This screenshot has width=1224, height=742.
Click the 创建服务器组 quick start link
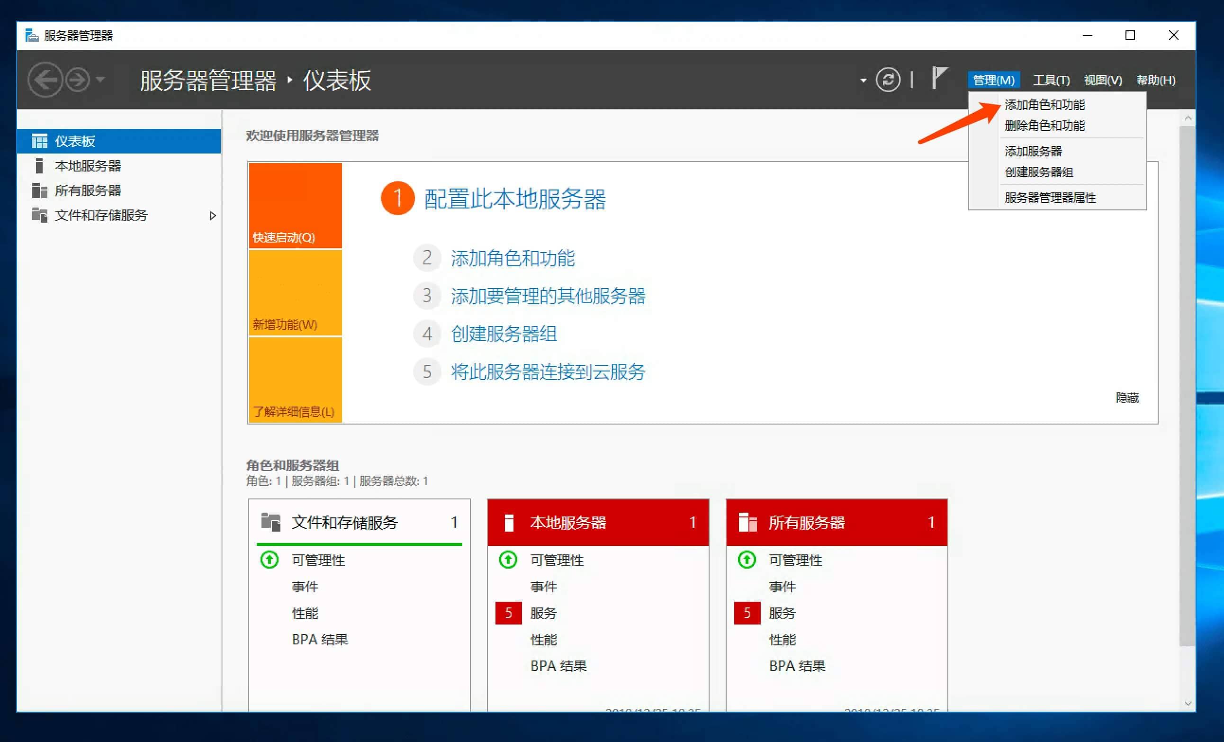pyautogui.click(x=504, y=334)
